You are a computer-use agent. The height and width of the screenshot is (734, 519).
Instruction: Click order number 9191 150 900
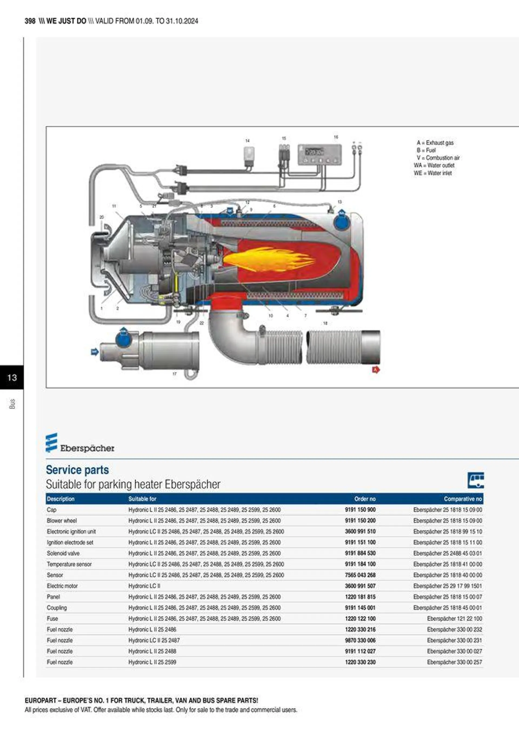pos(360,510)
